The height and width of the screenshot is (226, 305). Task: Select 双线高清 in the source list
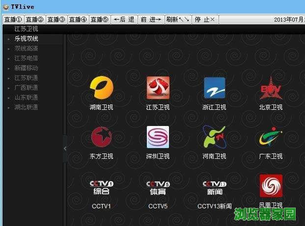26,49
